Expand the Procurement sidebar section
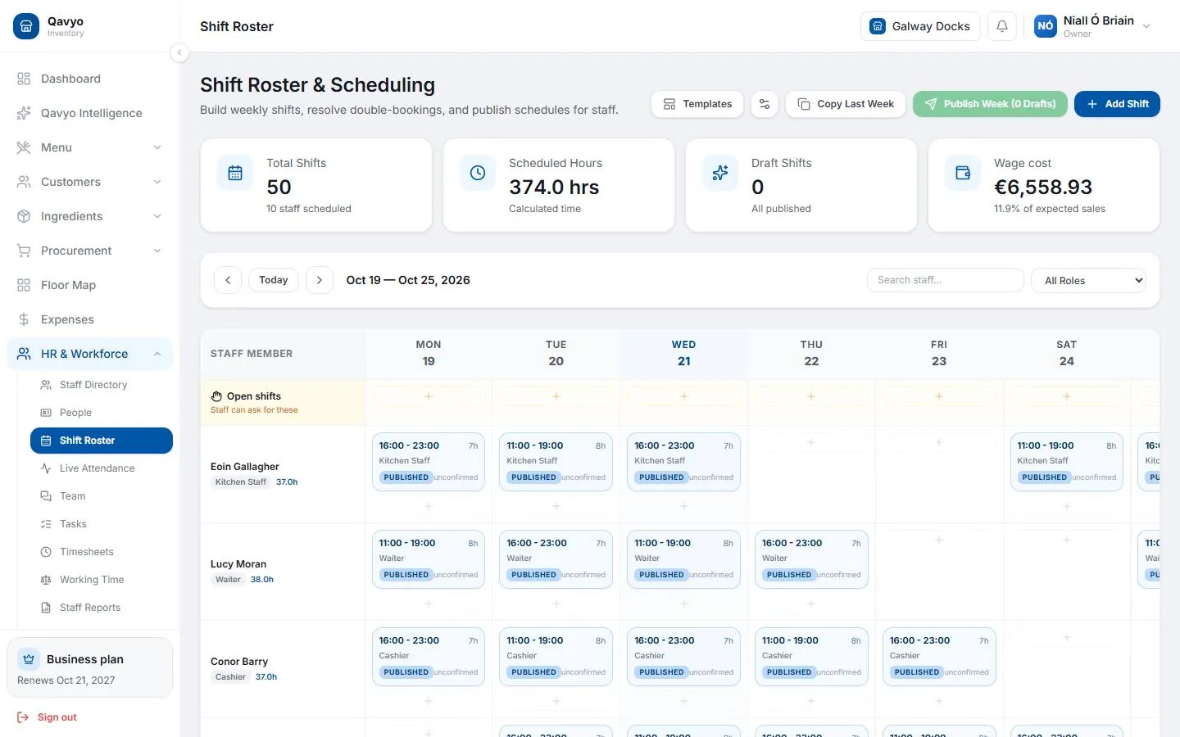Screen dimensions: 1180x737 (89, 251)
